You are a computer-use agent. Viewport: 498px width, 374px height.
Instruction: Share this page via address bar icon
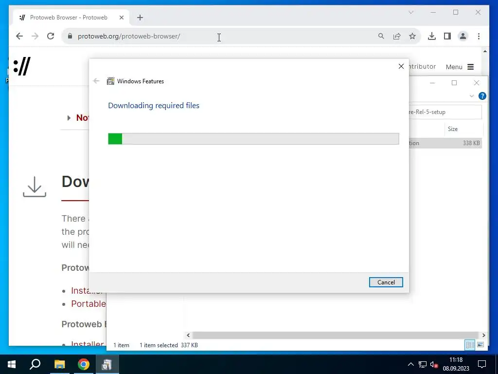pos(397,36)
